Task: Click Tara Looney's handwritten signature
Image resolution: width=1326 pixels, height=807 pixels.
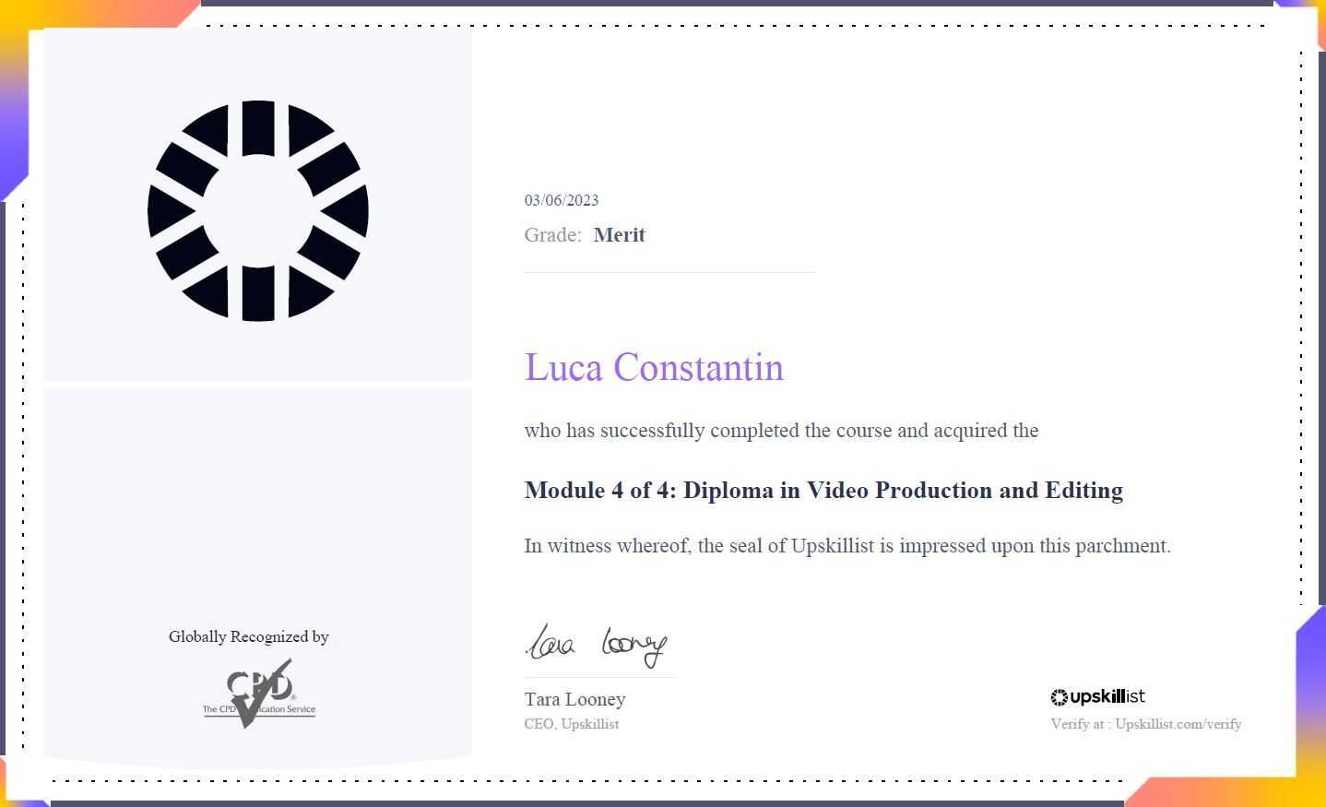Action: coord(596,646)
